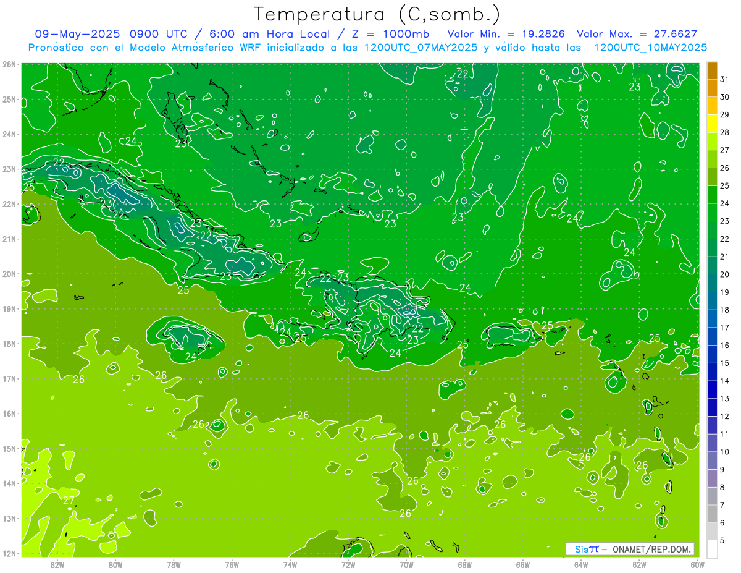Click the 23N latitude axis label
The width and height of the screenshot is (741, 573).
coord(9,169)
